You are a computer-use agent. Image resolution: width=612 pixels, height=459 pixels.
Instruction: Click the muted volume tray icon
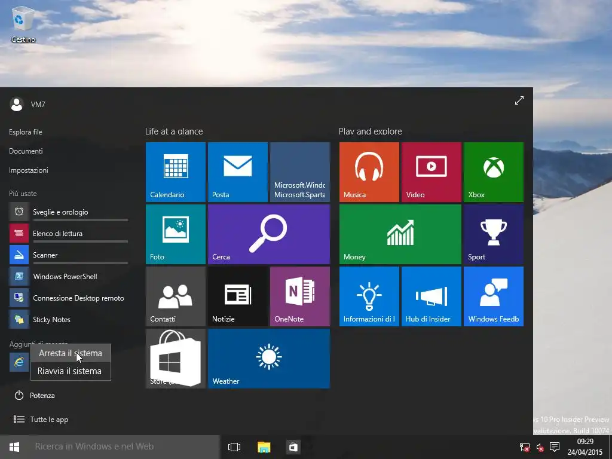[540, 447]
